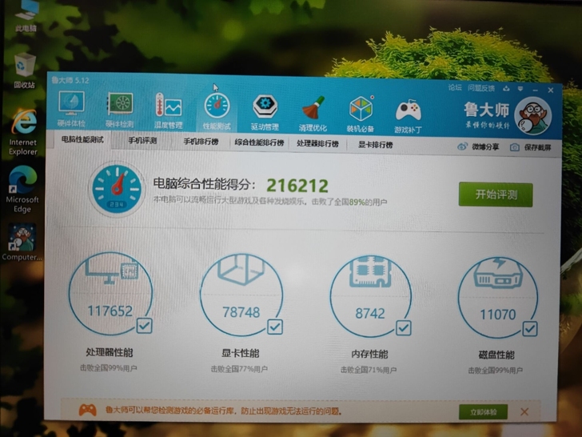Click the 电脑综合性能得分 label
This screenshot has width=582, height=437.
pyautogui.click(x=204, y=184)
